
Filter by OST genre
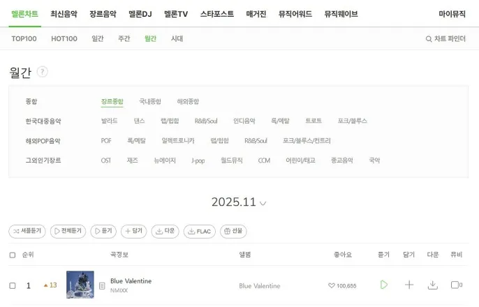[x=106, y=160]
